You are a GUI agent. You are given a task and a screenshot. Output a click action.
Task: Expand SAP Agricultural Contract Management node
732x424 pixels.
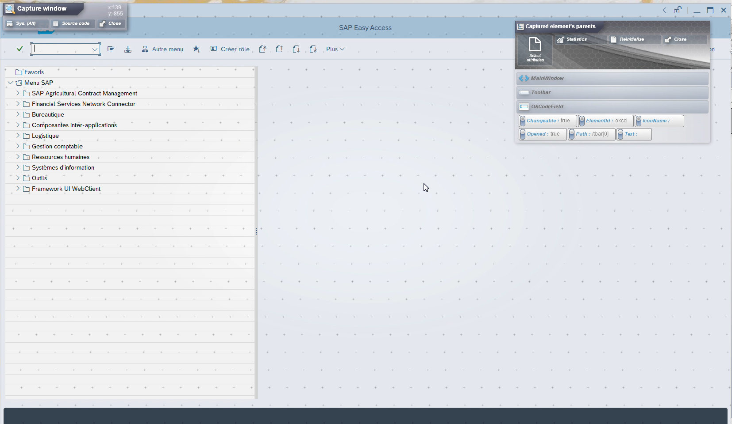click(18, 93)
